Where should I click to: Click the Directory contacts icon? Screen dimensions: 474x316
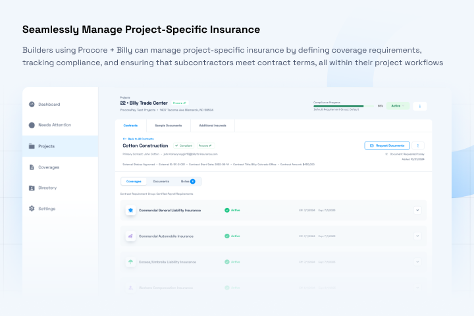pyautogui.click(x=32, y=188)
